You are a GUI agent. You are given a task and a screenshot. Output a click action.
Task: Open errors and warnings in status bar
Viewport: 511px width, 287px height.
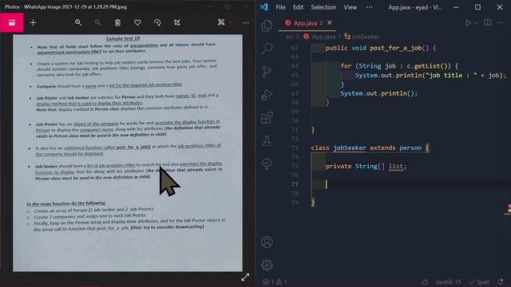click(275, 281)
